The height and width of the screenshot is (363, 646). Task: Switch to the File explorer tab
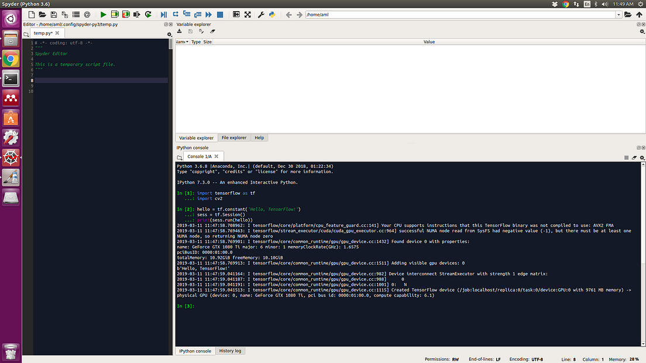pyautogui.click(x=234, y=137)
